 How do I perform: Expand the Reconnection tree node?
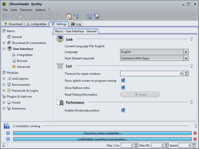pyautogui.click(x=4, y=85)
